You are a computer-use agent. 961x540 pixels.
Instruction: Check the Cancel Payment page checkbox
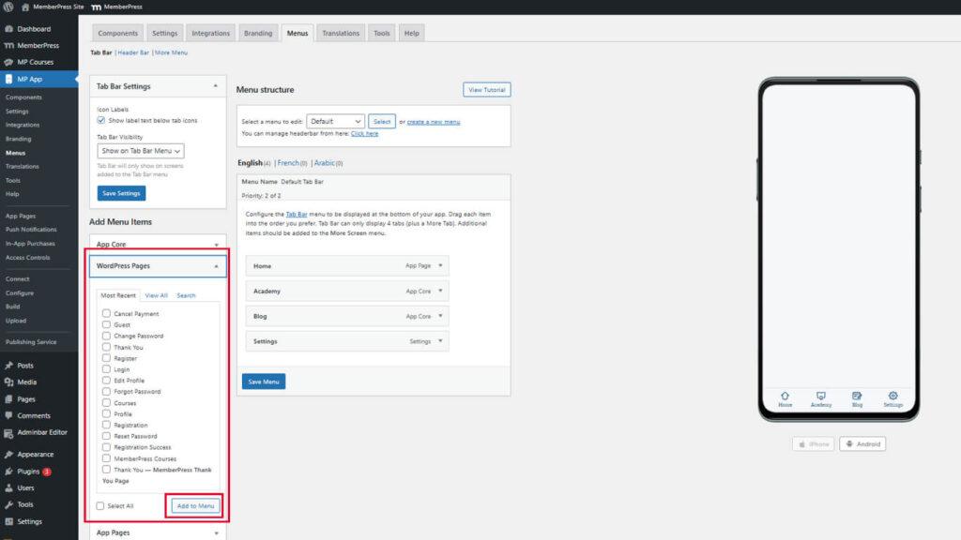[107, 314]
